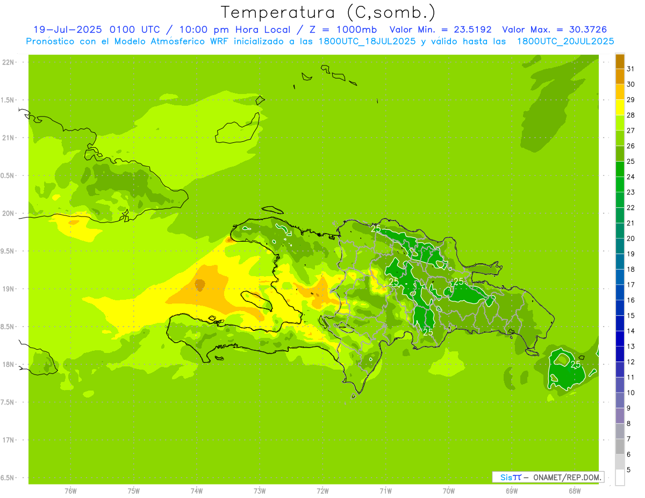
Task: Click the color bar segment between 29 and 30
Action: point(620,92)
